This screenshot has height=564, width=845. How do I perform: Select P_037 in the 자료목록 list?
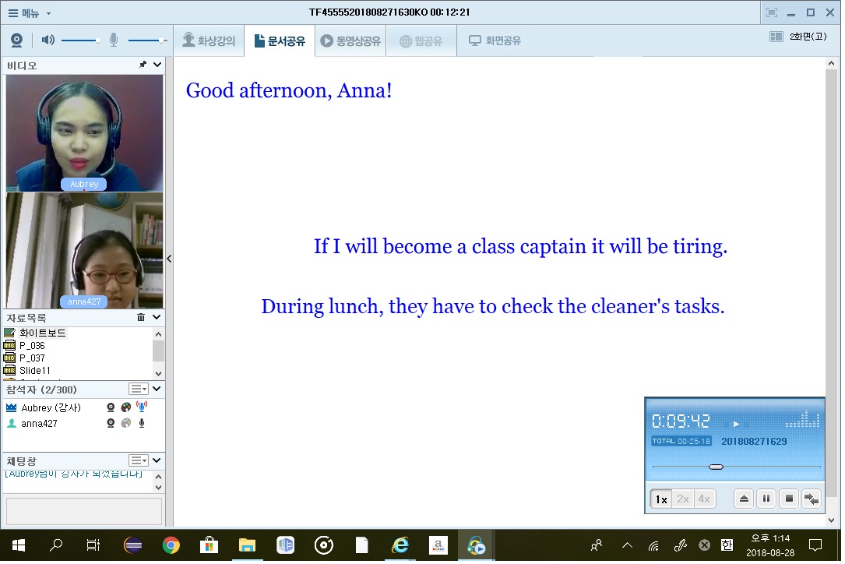click(x=32, y=358)
